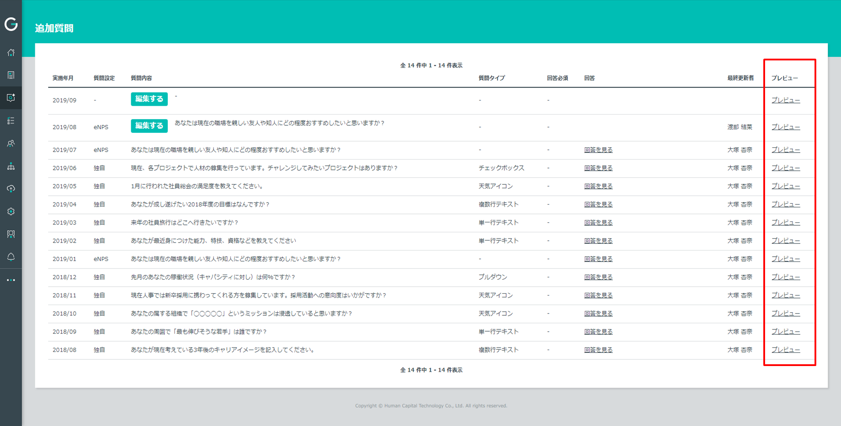Click プルダウン question type cell
The image size is (841, 426).
tap(493, 277)
